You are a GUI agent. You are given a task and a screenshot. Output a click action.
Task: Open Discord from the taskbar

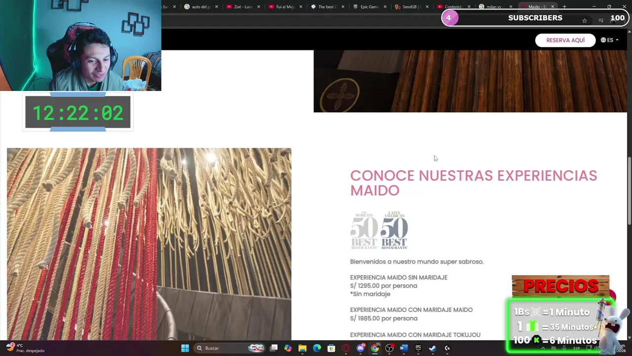(360, 348)
